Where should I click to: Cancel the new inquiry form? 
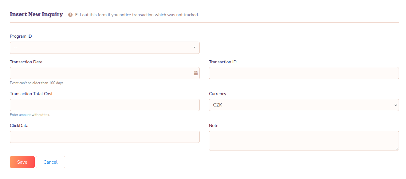(x=50, y=162)
